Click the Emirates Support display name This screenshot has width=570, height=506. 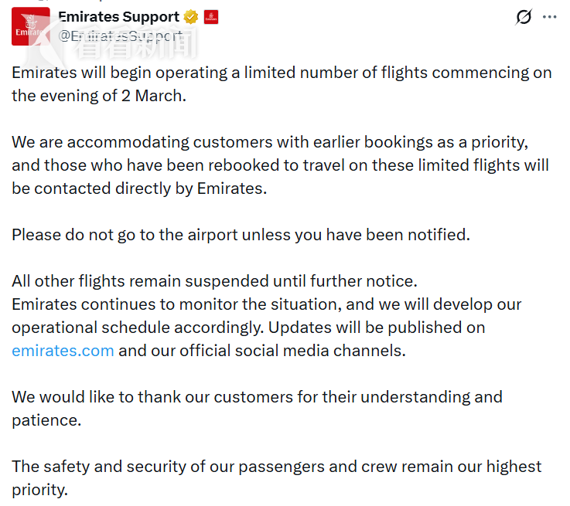click(x=119, y=17)
